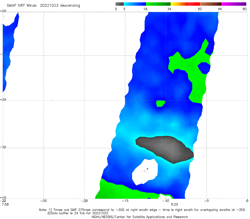This screenshot has width=250, height=219.
Task: Click the 'Times are GMT' note line
Action: tap(142, 210)
